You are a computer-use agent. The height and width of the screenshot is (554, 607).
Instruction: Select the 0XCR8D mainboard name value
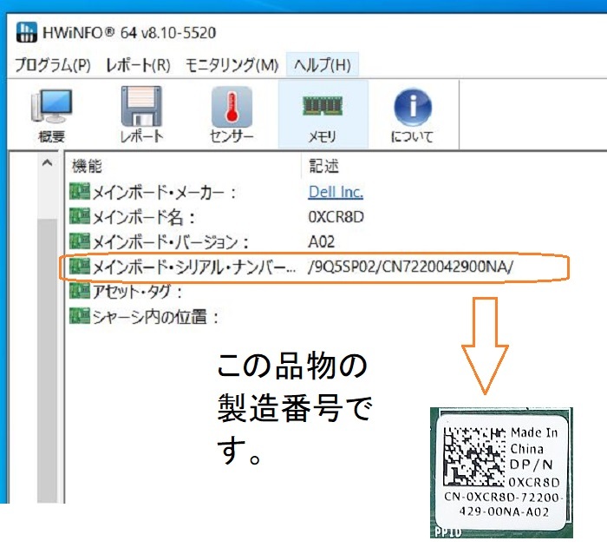click(x=336, y=217)
